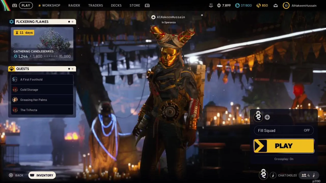
Task: Select second page dot in Quests header
Action: tap(72, 69)
